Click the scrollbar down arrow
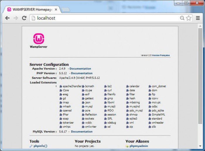This screenshot has height=151, width=205. tap(200, 146)
